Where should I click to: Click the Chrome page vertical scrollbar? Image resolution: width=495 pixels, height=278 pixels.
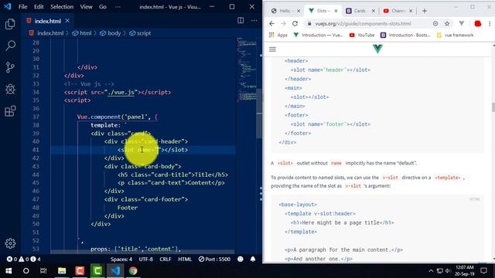click(x=493, y=107)
